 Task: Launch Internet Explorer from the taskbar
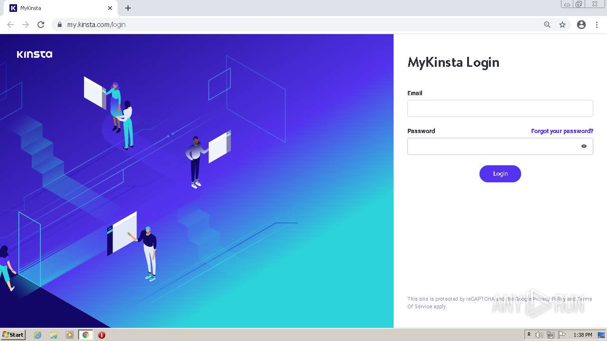pyautogui.click(x=38, y=335)
